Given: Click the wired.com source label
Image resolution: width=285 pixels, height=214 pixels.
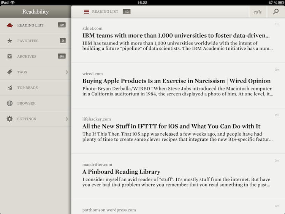Looking at the screenshot, I should pos(92,74).
